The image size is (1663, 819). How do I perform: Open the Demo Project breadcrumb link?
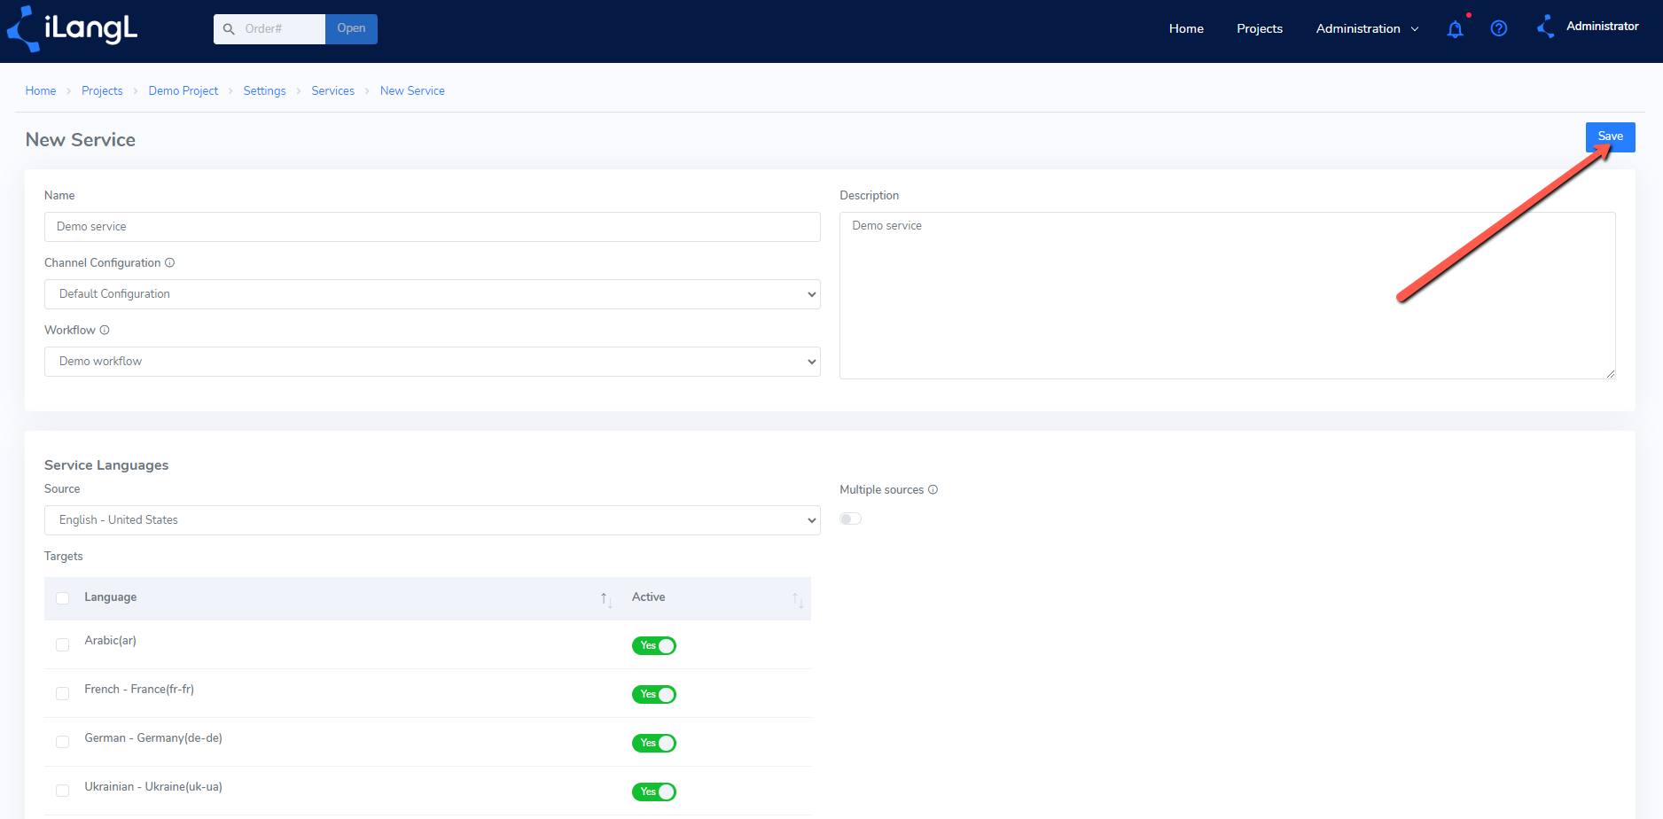click(183, 91)
